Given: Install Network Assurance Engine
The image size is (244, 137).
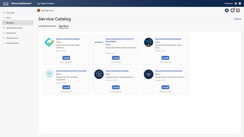Looking at the screenshot, I should click(66, 58).
